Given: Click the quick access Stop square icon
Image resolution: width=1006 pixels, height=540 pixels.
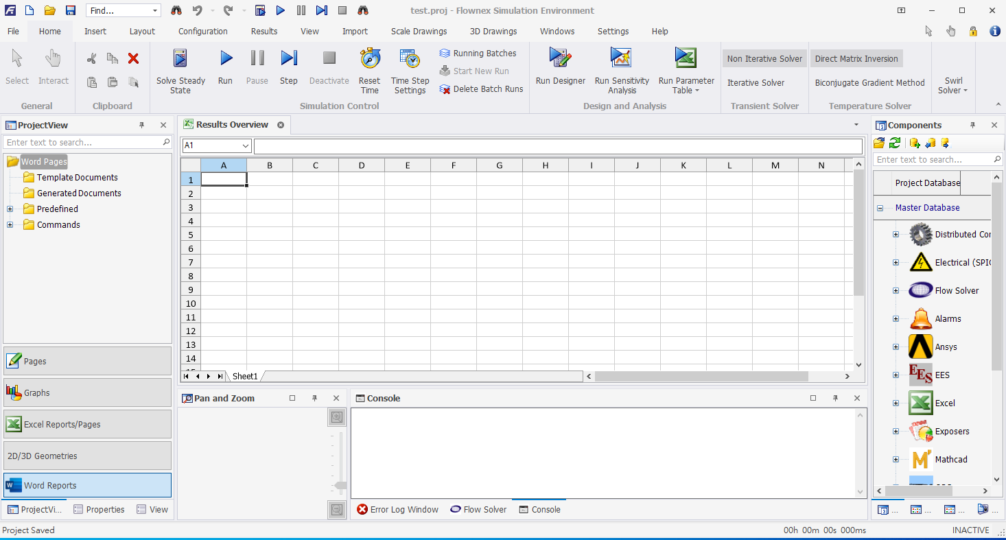Looking at the screenshot, I should 342,10.
